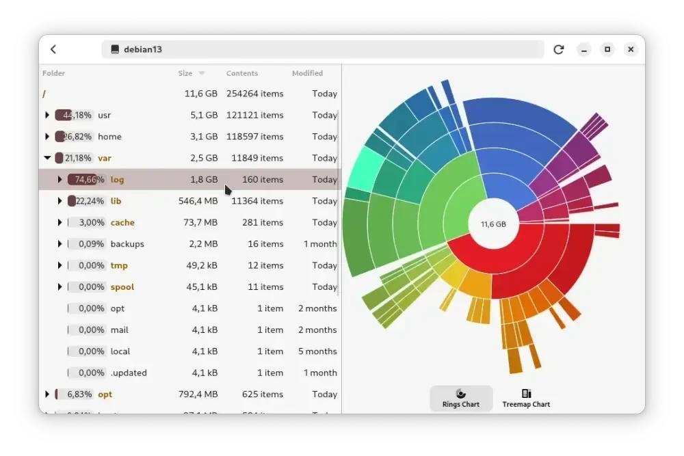Click the debian13 drive icon
684x456 pixels.
(x=115, y=49)
